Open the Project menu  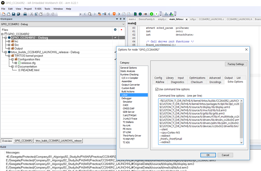point(28,9)
